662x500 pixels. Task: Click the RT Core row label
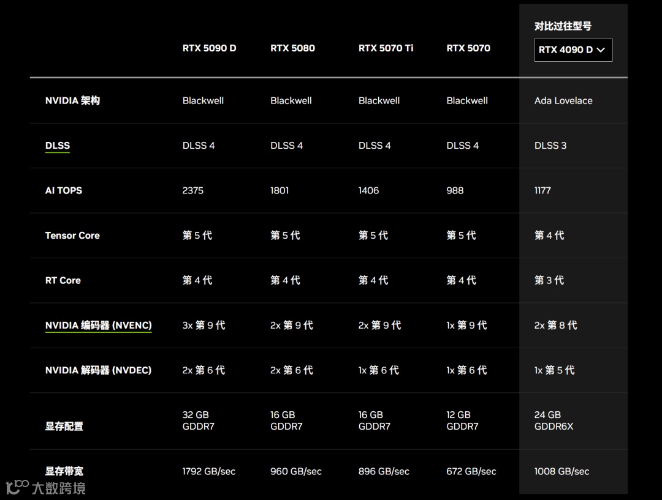(x=63, y=280)
